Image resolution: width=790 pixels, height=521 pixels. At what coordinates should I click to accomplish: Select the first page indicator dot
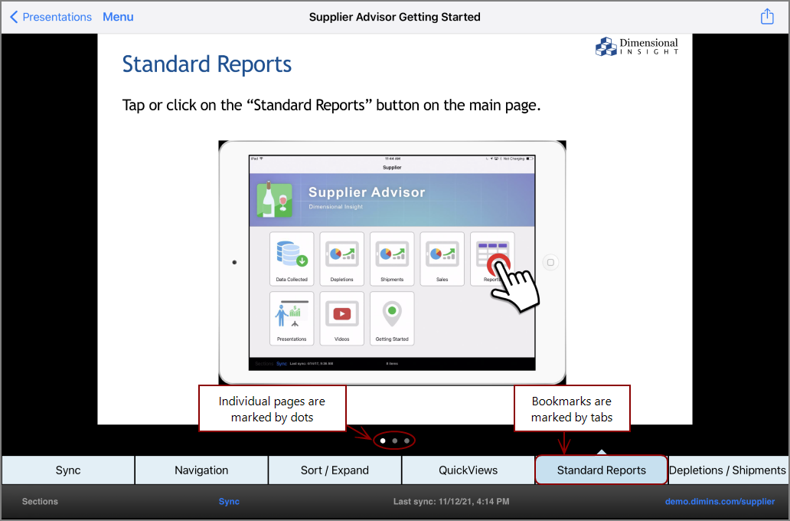tap(383, 441)
